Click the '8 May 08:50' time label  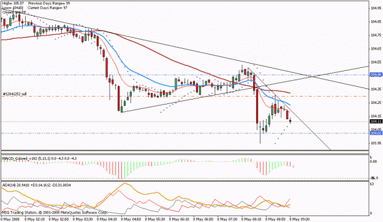click(x=276, y=219)
